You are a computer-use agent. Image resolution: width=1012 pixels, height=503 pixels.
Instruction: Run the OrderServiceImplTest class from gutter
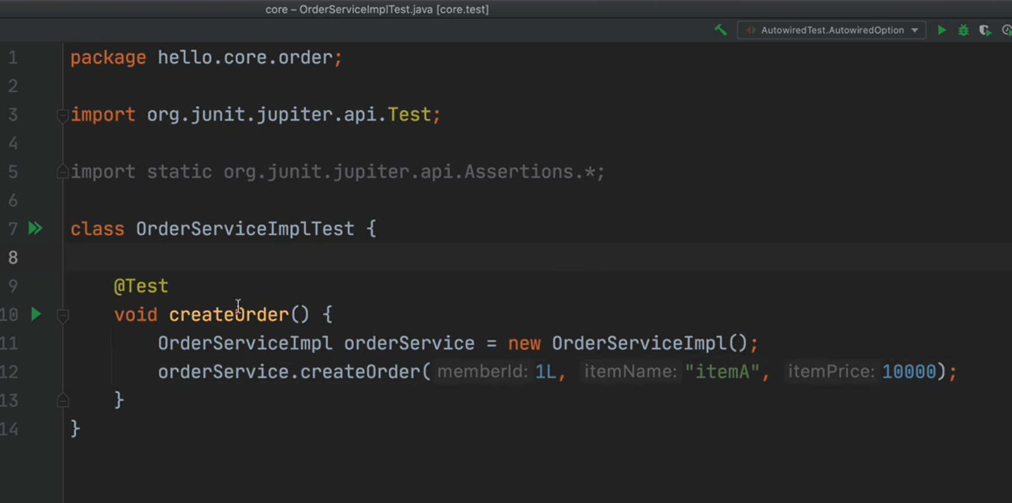pyautogui.click(x=35, y=228)
